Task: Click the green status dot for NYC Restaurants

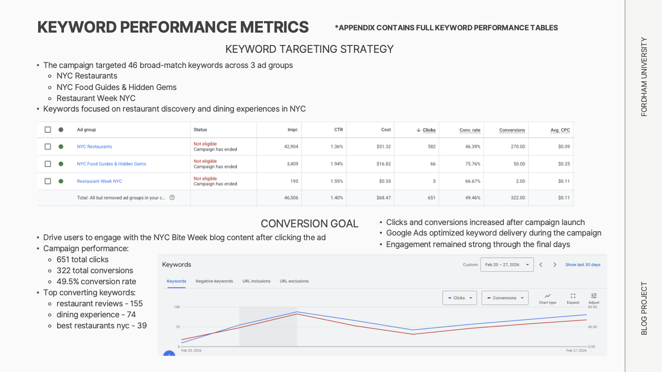Action: coord(61,146)
